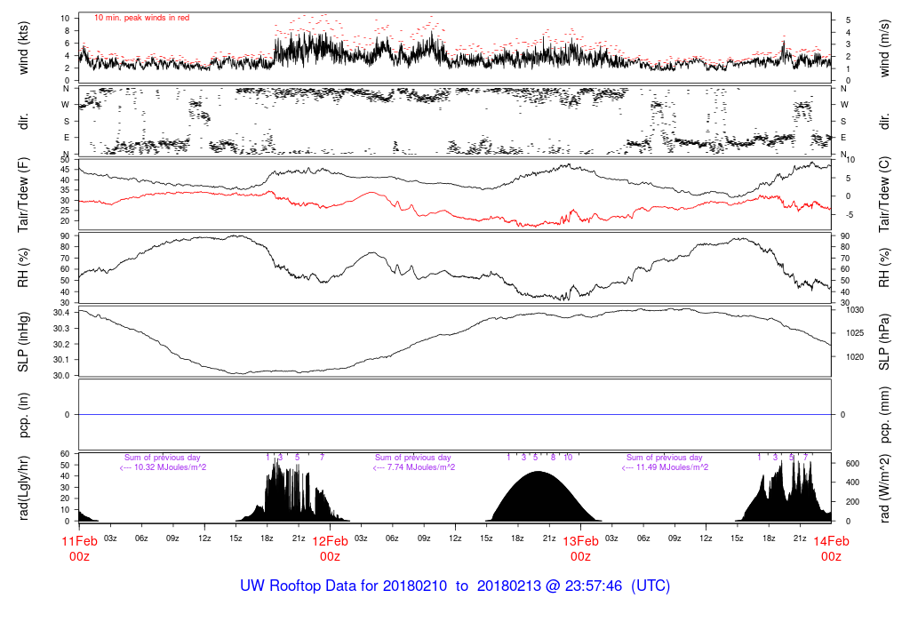Click the "10.32 MJoules/m^2" daily sum annotation

pyautogui.click(x=163, y=467)
